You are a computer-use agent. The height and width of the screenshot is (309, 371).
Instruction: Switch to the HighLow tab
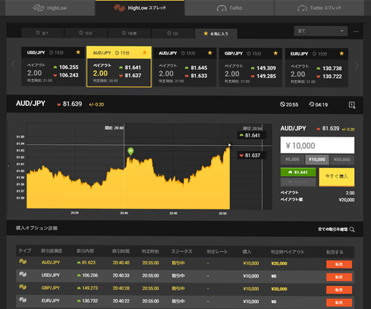pyautogui.click(x=50, y=8)
